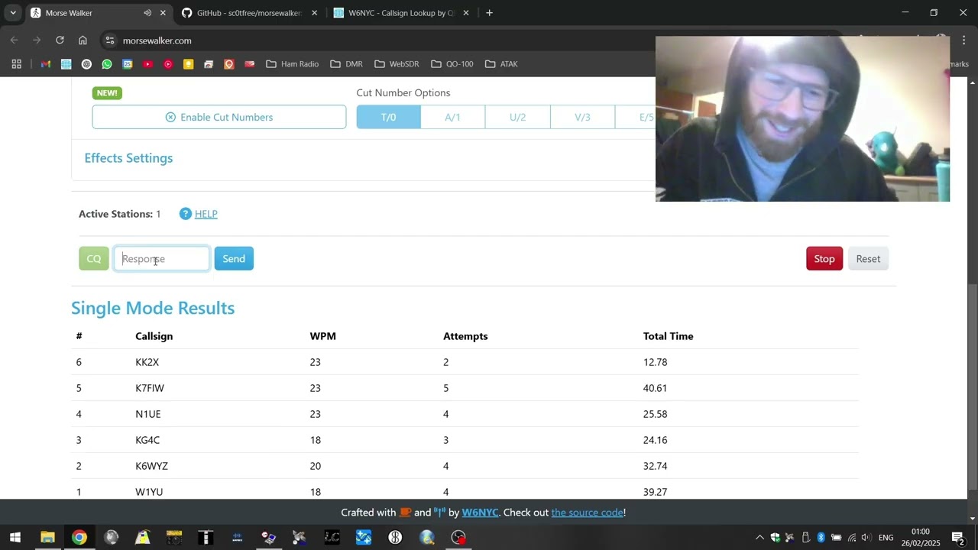Click the K6WYZ callsign cell
978x550 pixels.
152,466
